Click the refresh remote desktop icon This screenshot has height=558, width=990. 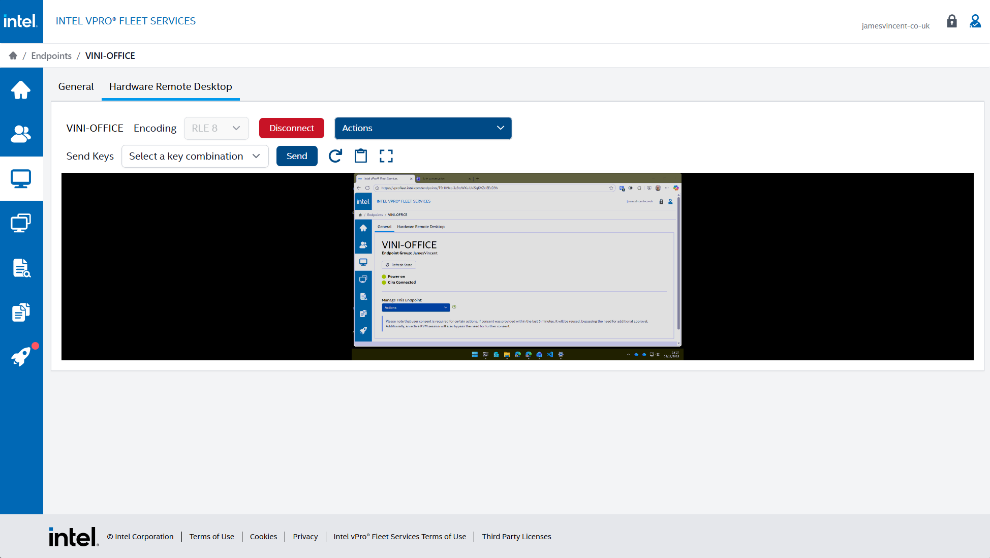coord(335,156)
